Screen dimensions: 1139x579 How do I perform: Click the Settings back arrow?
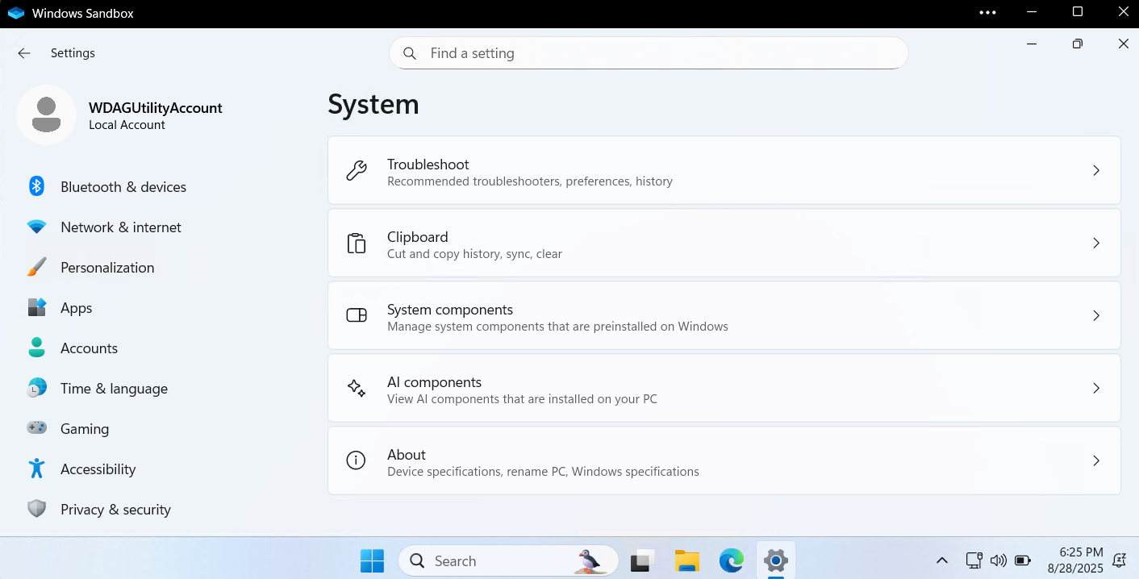pos(24,53)
